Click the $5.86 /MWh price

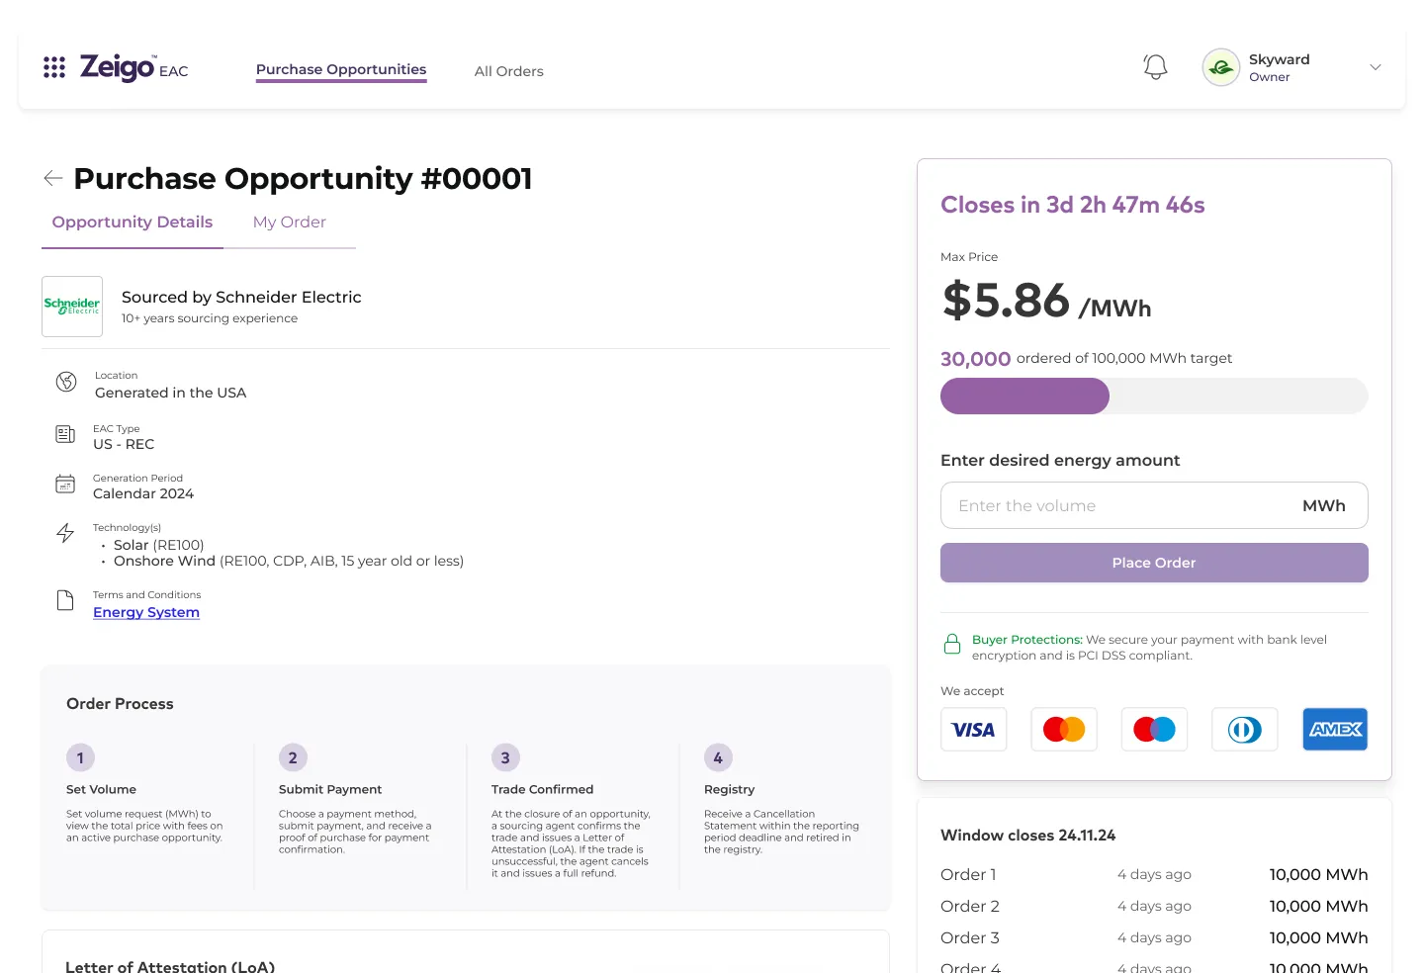point(1046,301)
